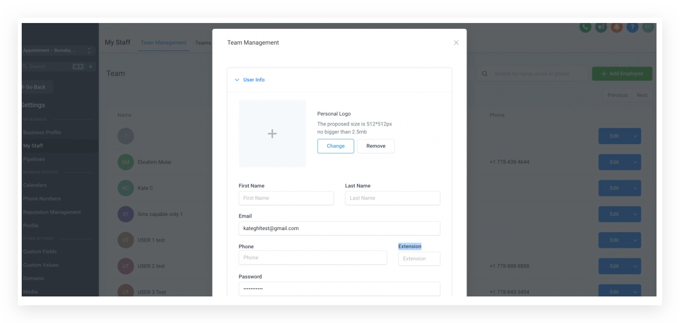The image size is (680, 323).
Task: Click the sidebar Search box
Action: tap(54, 66)
